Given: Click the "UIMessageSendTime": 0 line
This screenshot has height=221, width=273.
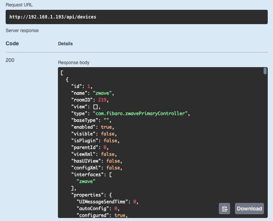Looking at the screenshot, I should [x=108, y=202].
